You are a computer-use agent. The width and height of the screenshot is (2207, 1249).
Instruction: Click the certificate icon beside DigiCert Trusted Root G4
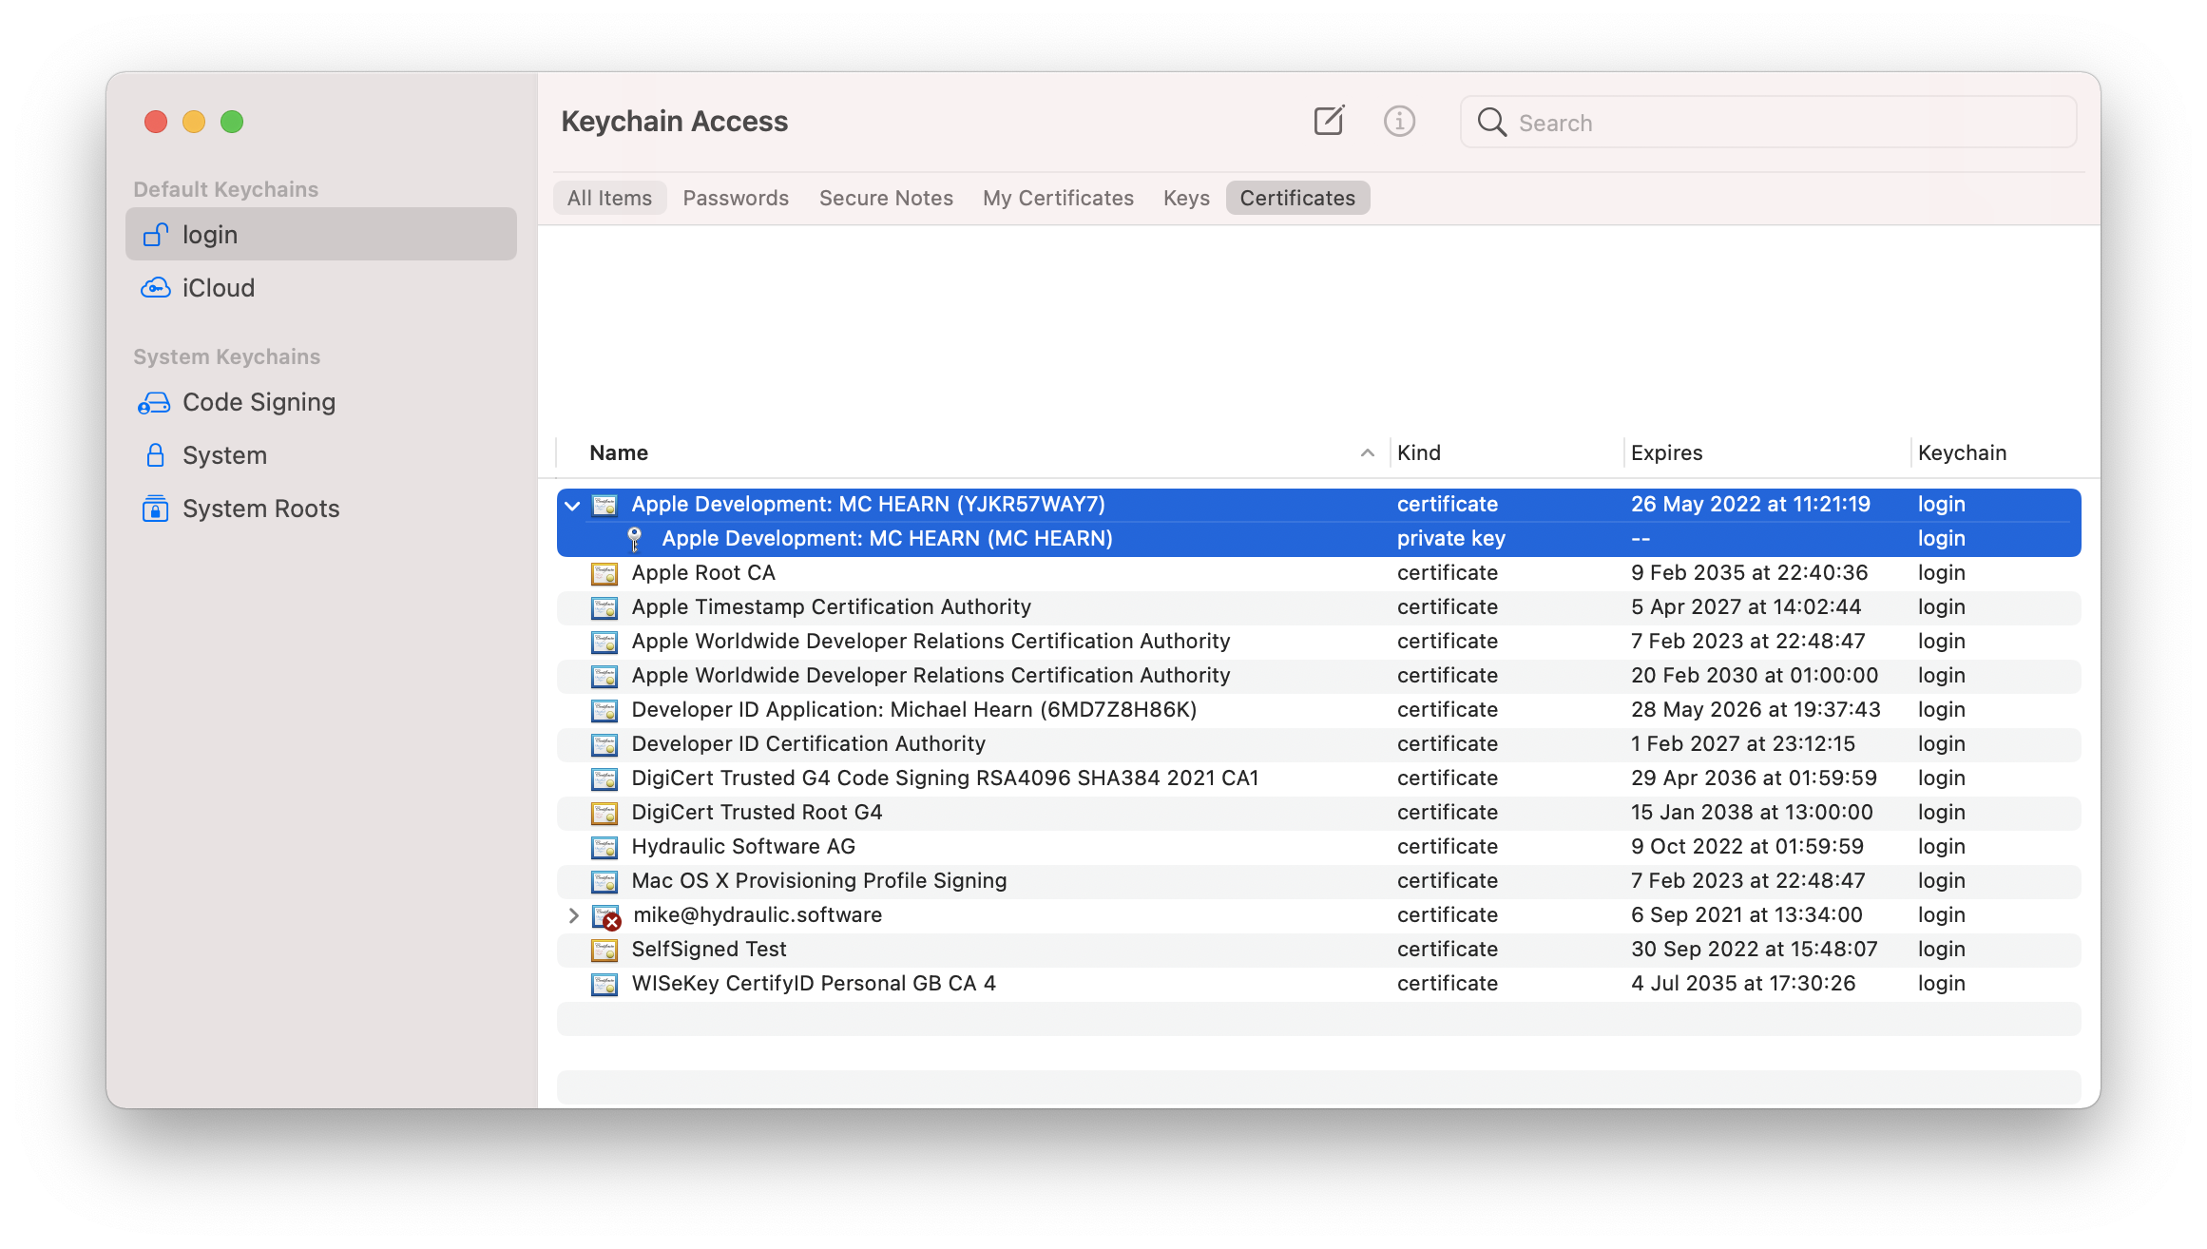tap(604, 813)
